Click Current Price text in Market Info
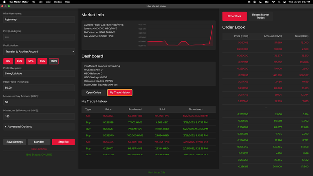 [104, 25]
